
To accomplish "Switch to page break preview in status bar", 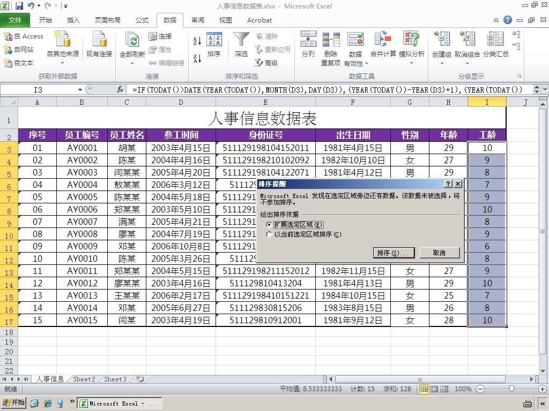I will tap(444, 389).
